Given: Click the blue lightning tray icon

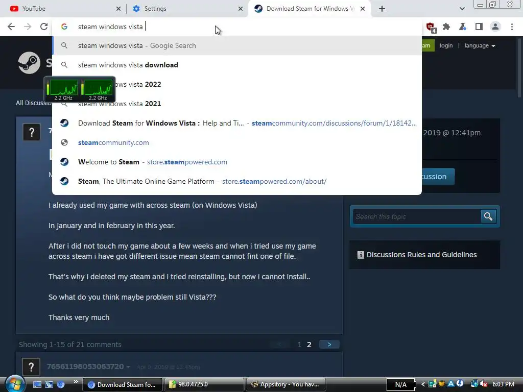Looking at the screenshot, I should (460, 384).
